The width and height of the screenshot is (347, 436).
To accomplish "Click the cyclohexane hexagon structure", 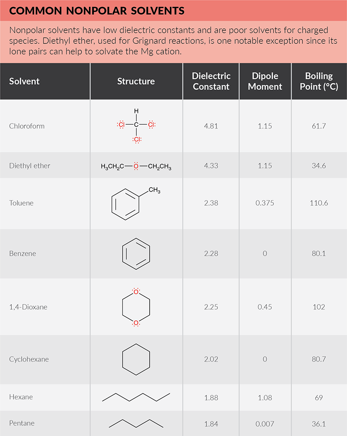I will [136, 360].
